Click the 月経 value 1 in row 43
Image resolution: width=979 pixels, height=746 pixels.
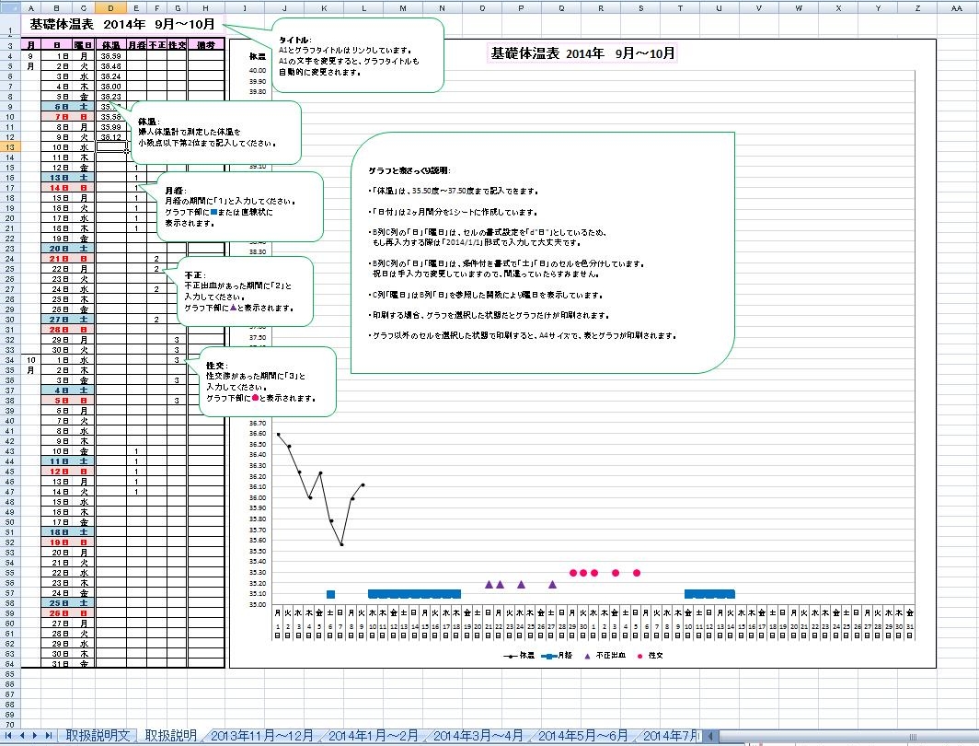pyautogui.click(x=136, y=451)
